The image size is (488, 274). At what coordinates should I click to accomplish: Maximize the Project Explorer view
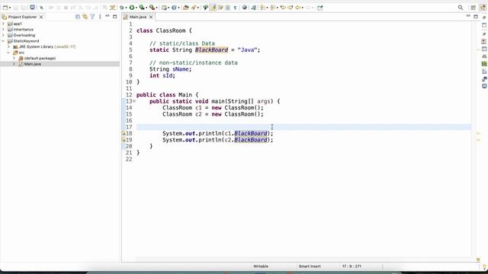click(x=115, y=17)
